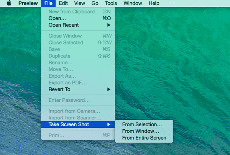Choose From Entire Screen screenshot option
The image size is (230, 155).
coord(144,138)
